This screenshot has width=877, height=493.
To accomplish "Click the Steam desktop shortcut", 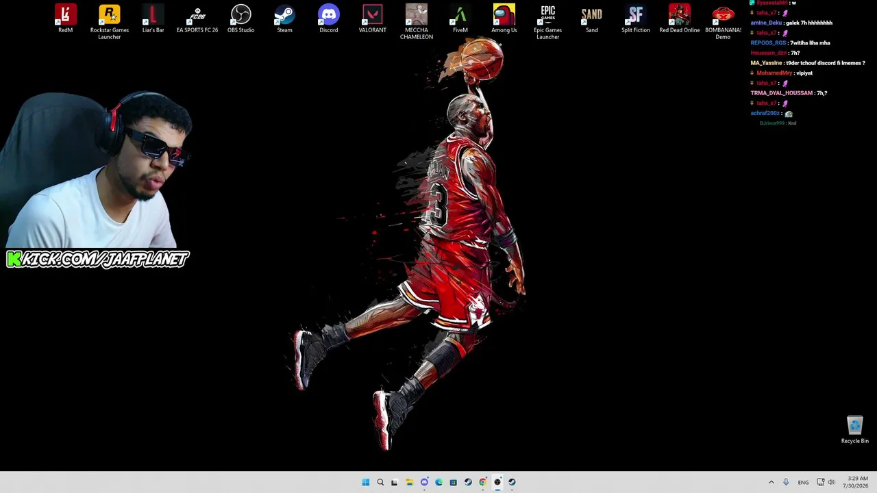I will tap(284, 19).
